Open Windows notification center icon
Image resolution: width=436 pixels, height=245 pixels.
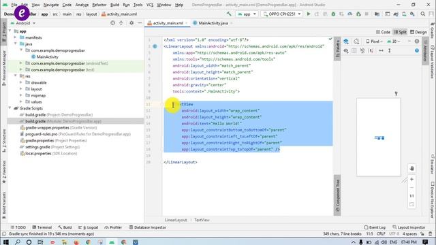click(x=425, y=242)
